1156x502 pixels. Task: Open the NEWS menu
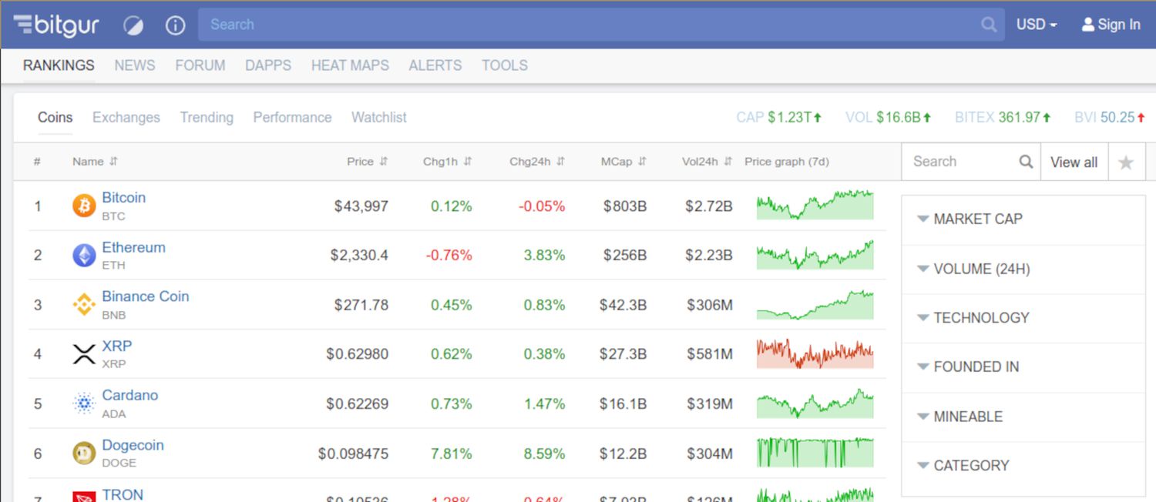[x=135, y=65]
